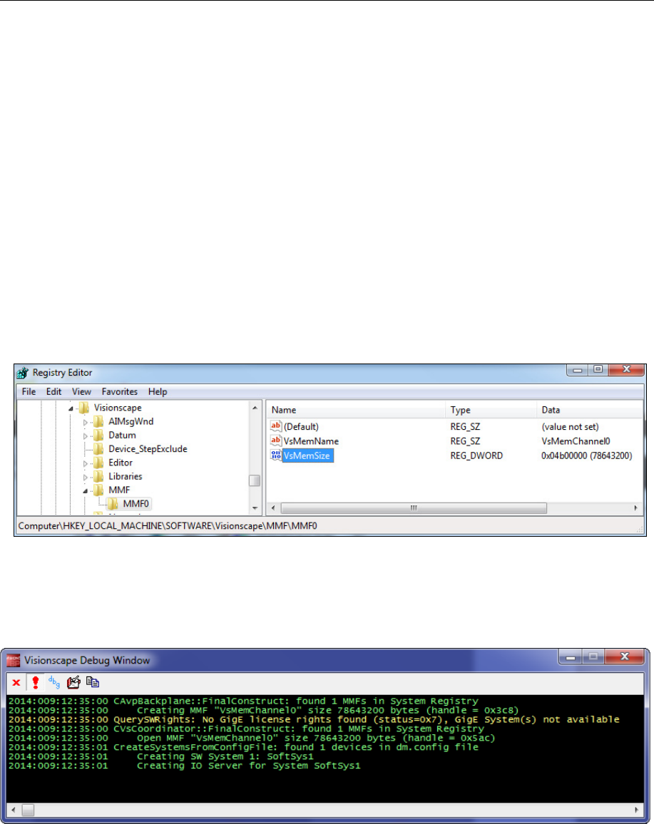This screenshot has width=654, height=824.
Task: Open the Favorites menu
Action: pos(119,391)
